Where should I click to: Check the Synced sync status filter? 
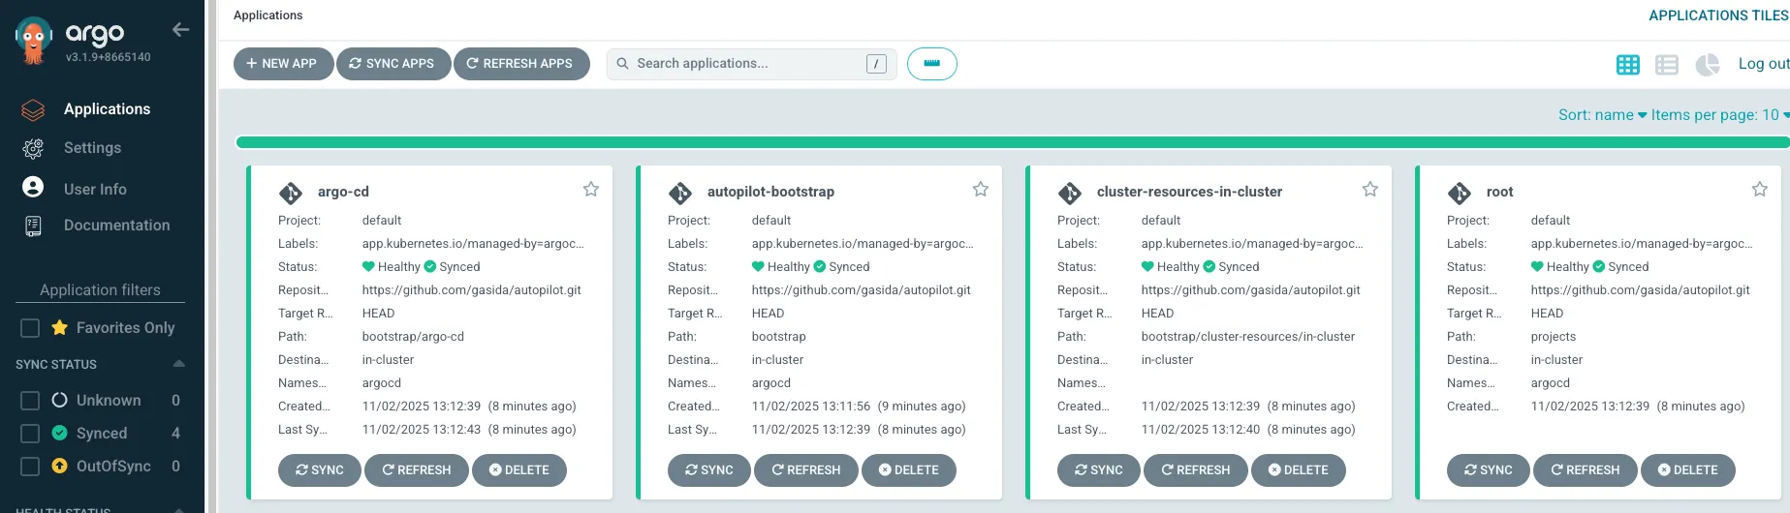[30, 434]
